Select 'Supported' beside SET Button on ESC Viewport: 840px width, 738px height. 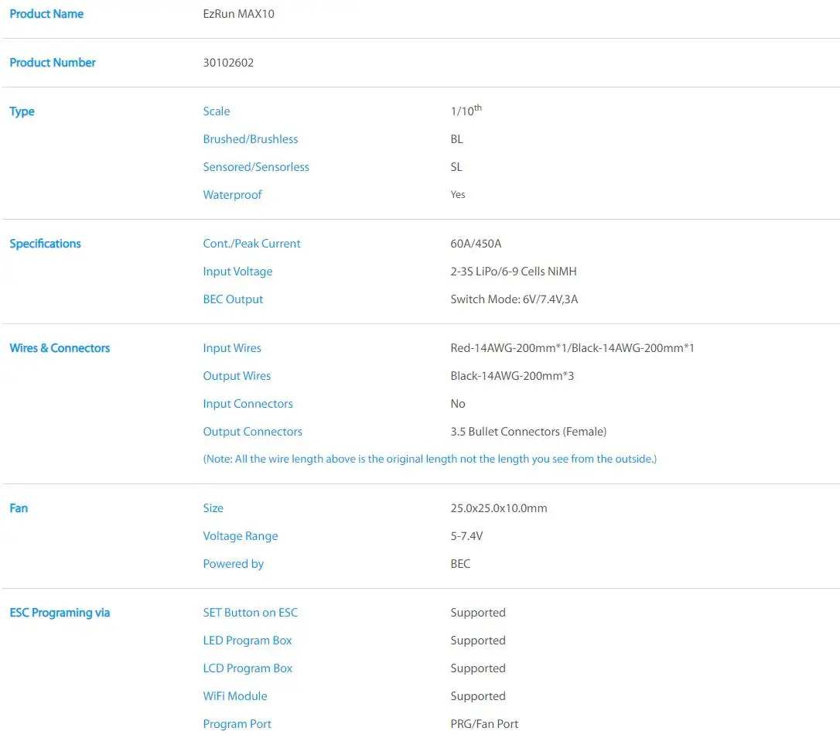coord(478,613)
